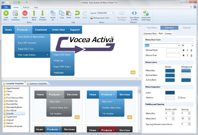Toggle underline for Mouse Over style
The width and height of the screenshot is (198, 135).
click(x=191, y=55)
